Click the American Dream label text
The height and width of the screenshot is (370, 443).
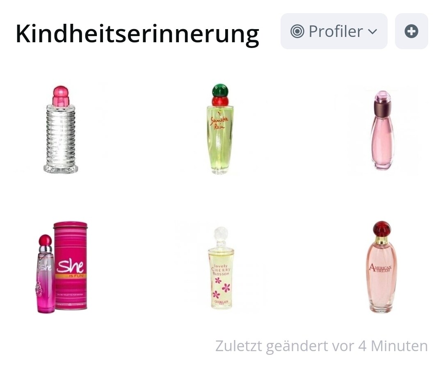click(x=381, y=267)
